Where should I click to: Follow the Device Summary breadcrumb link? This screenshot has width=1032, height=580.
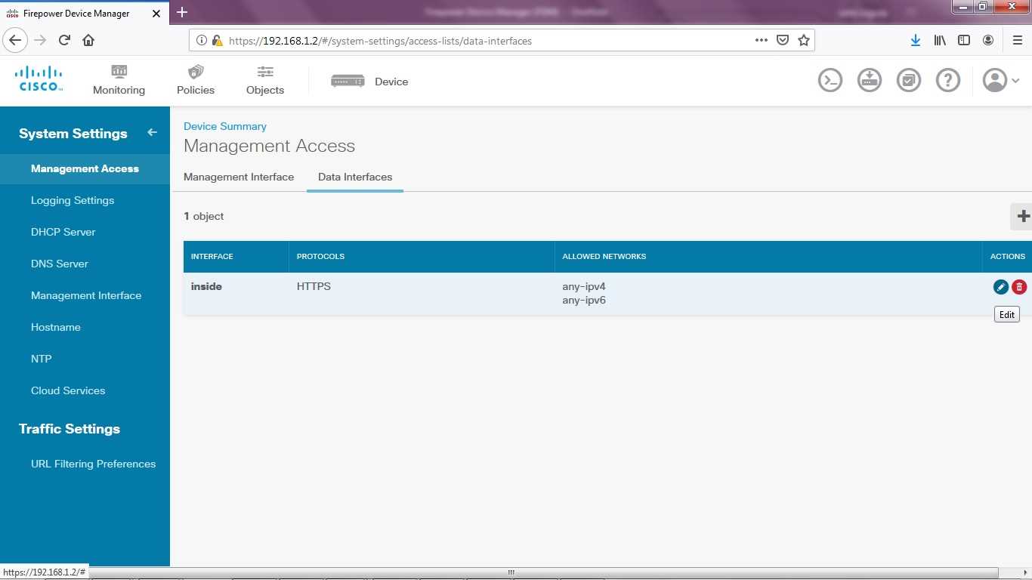[x=225, y=126]
